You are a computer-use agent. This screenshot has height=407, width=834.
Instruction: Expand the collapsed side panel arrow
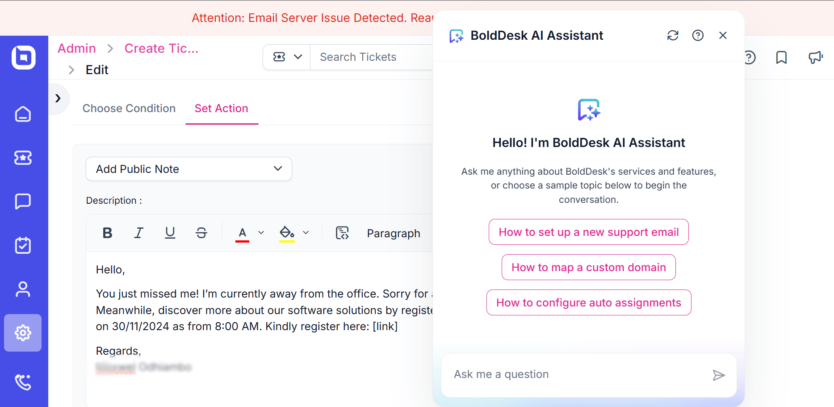[58, 98]
